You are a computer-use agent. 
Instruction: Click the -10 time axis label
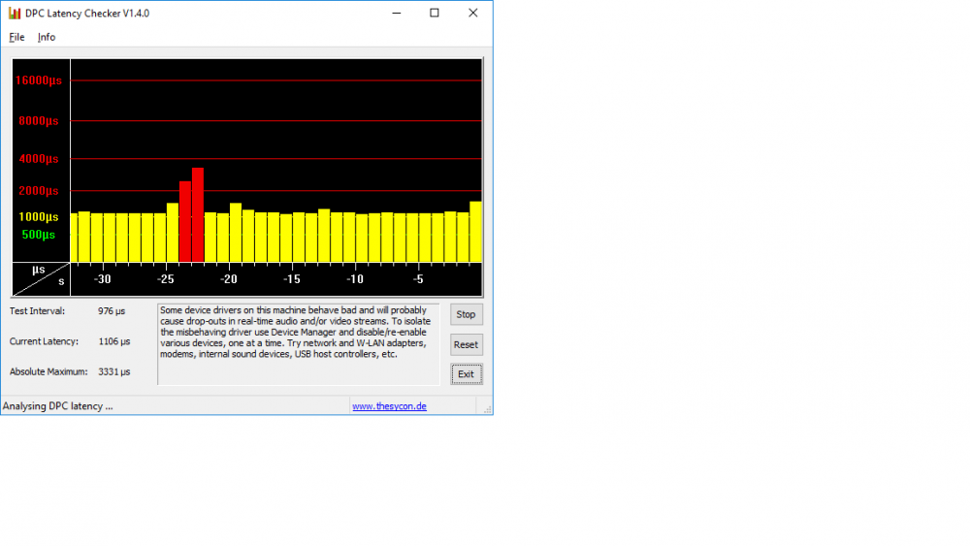[354, 279]
